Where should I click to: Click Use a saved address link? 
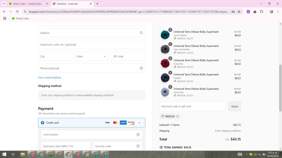(50, 78)
